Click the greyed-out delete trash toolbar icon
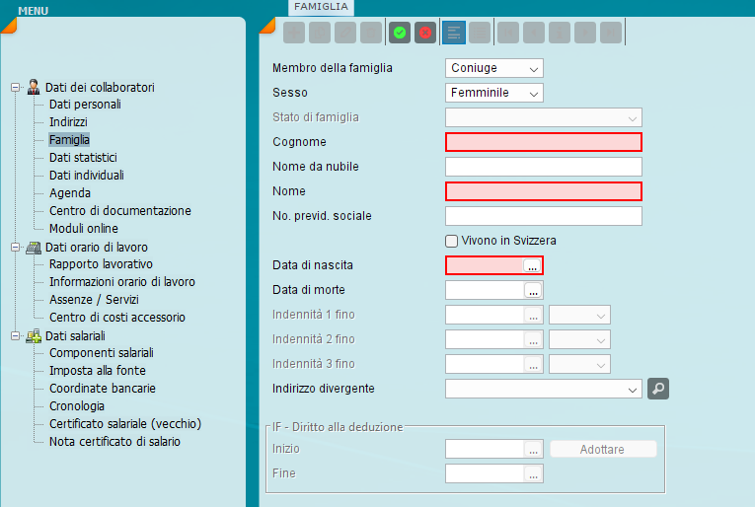Viewport: 755px width, 507px height. pos(371,33)
